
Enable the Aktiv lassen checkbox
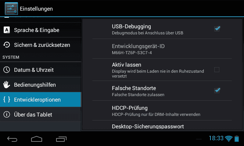(x=217, y=70)
